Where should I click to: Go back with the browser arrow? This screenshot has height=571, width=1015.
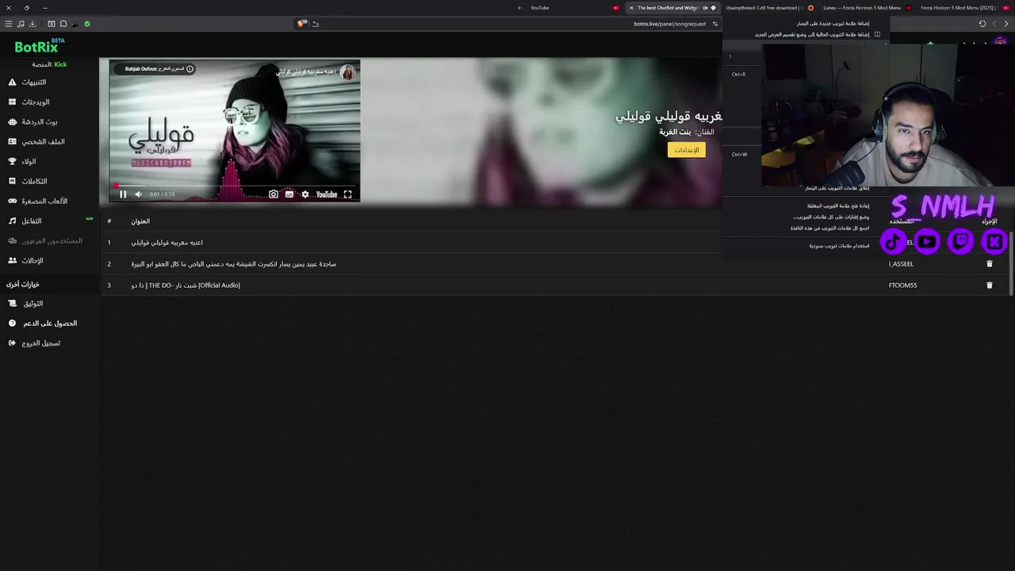pos(1006,24)
